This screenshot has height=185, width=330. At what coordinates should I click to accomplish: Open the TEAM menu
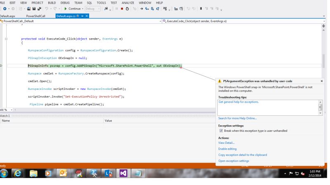click(x=78, y=3)
